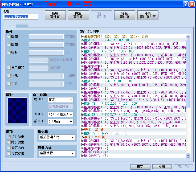This screenshot has width=196, height=172.
Task: Check the 可被穿透 option
Action: click(x=9, y=153)
